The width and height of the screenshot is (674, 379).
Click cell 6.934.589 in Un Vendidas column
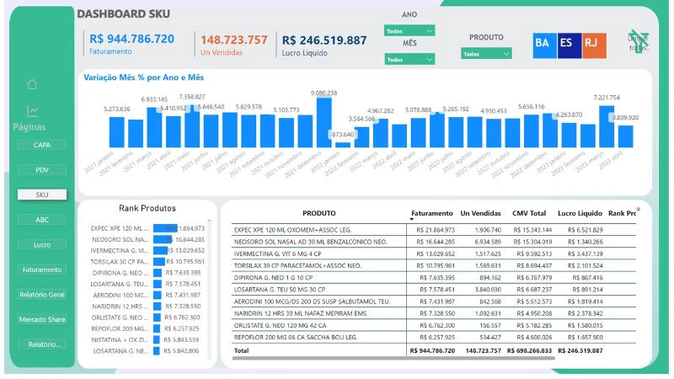[x=488, y=242]
